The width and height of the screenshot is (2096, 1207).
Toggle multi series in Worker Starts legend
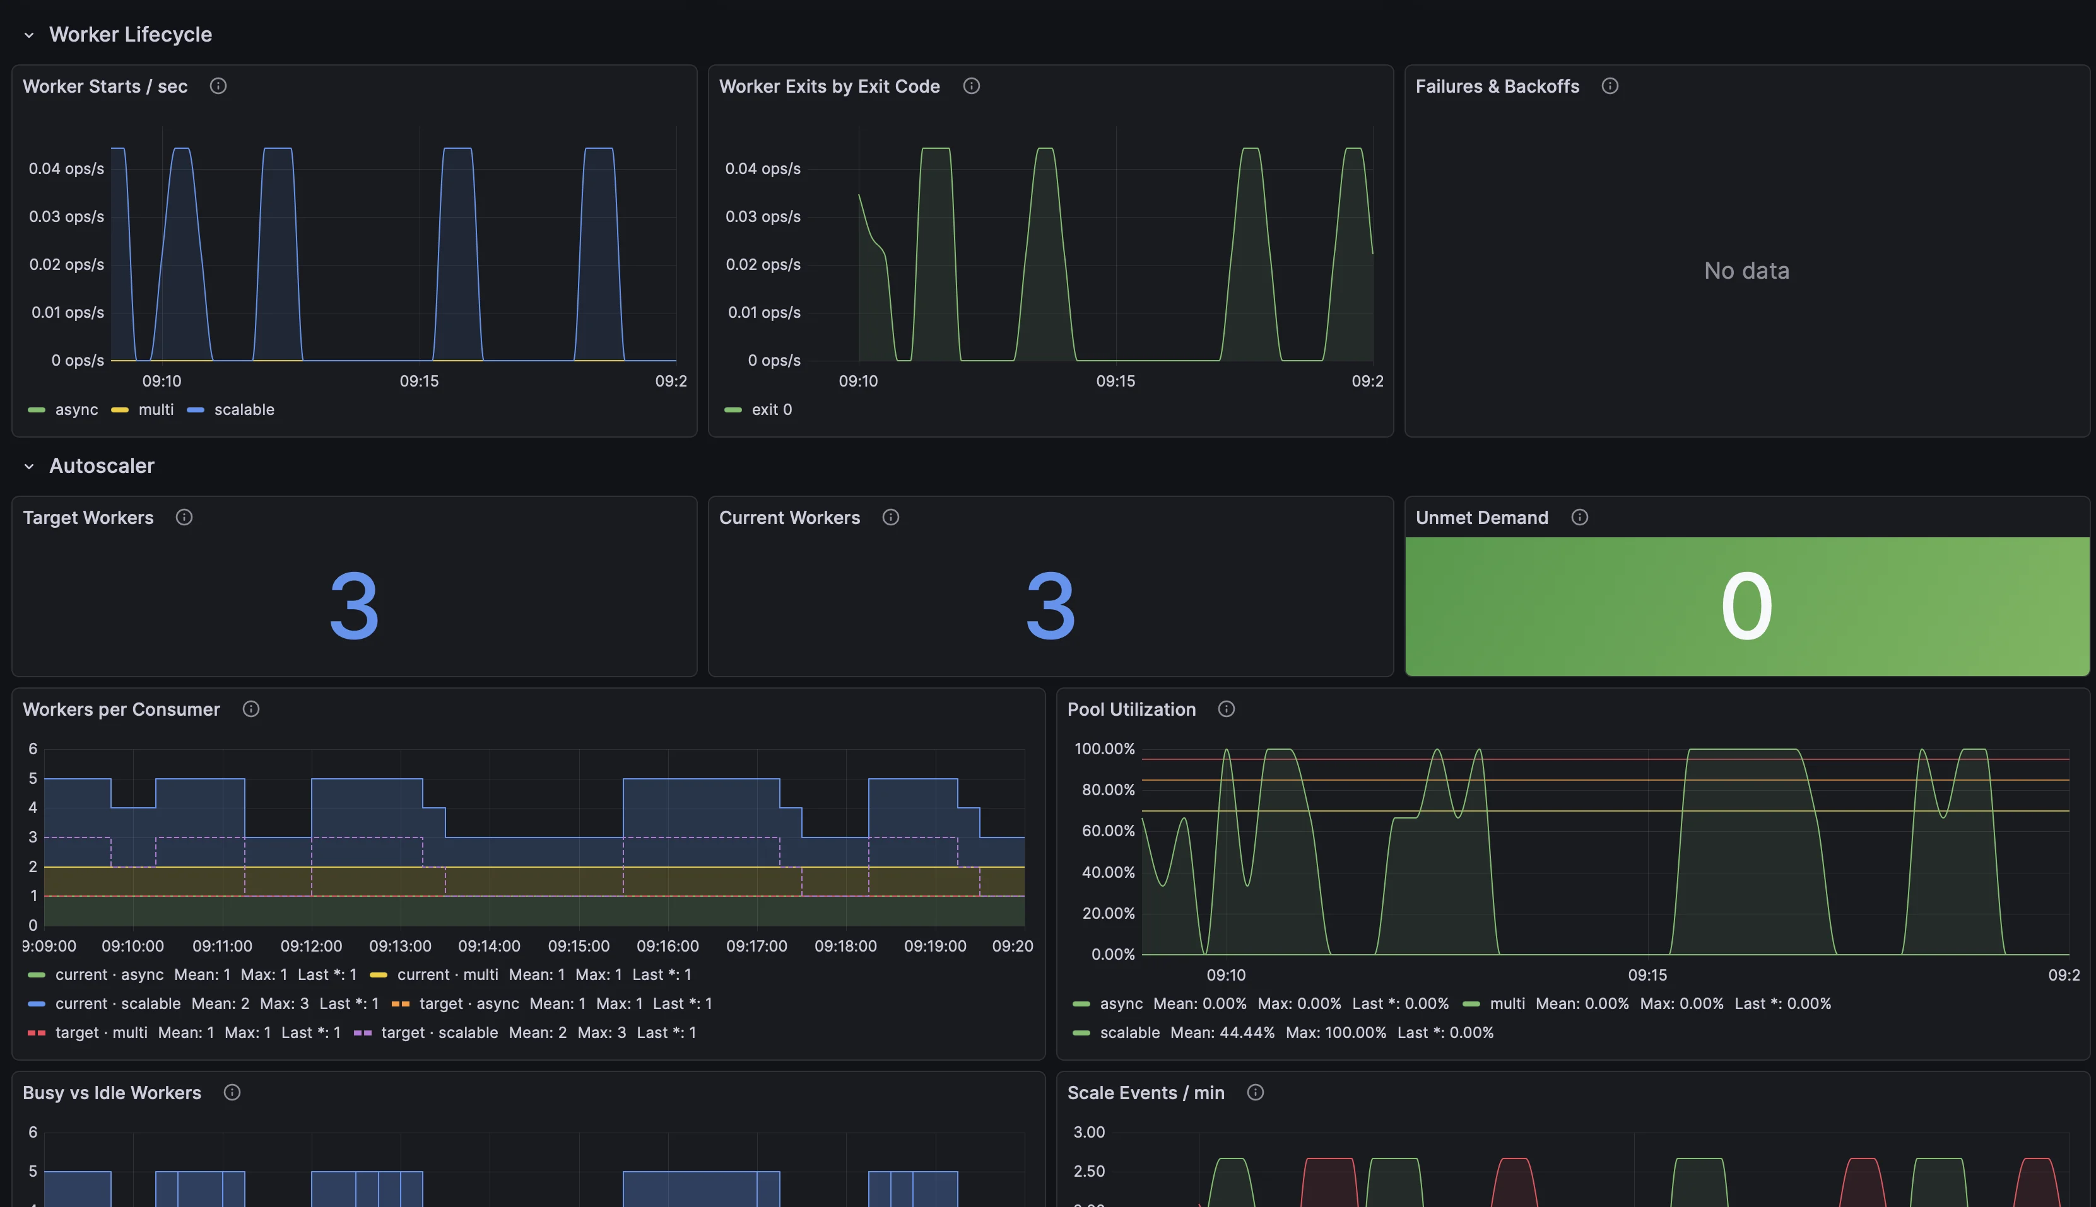click(x=156, y=409)
